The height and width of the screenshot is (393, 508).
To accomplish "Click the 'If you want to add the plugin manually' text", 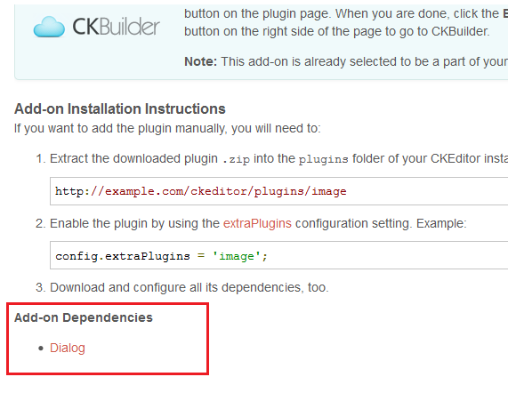I will (x=167, y=128).
